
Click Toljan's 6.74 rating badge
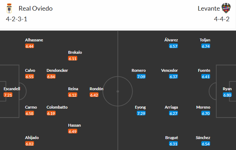coord(206,46)
